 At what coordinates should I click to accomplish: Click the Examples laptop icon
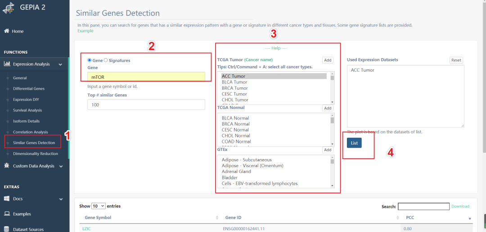pos(7,214)
